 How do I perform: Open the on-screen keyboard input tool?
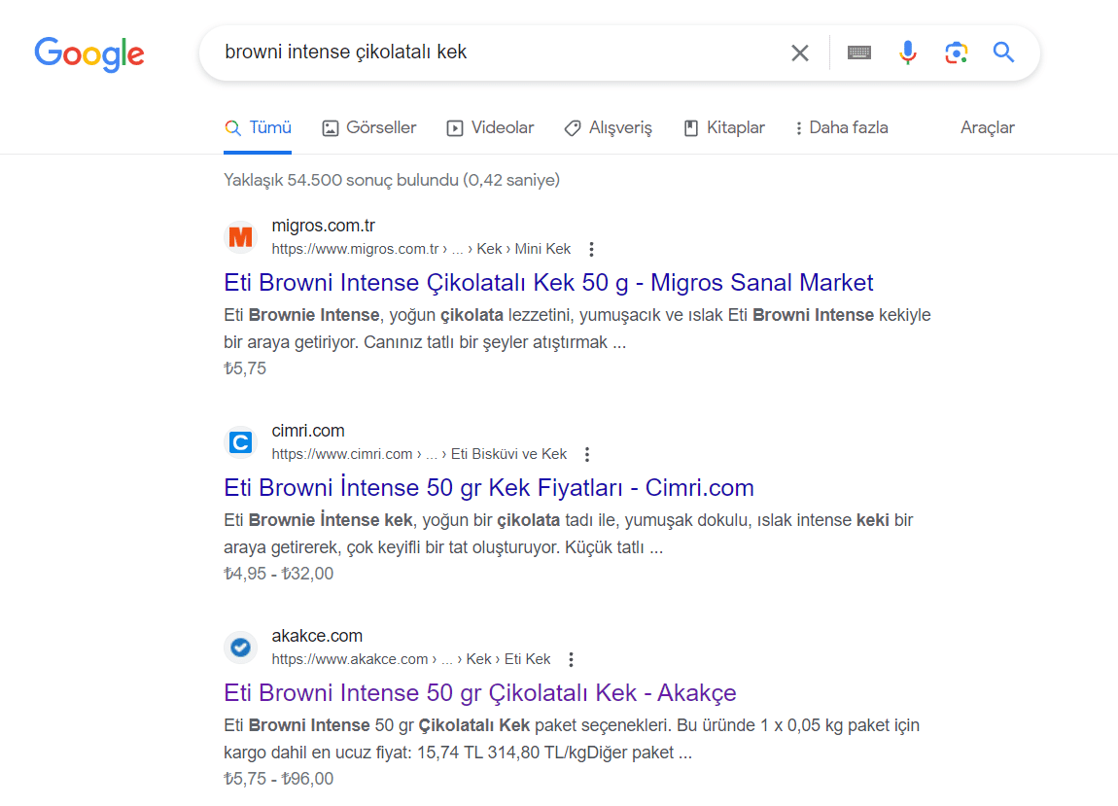coord(859,53)
